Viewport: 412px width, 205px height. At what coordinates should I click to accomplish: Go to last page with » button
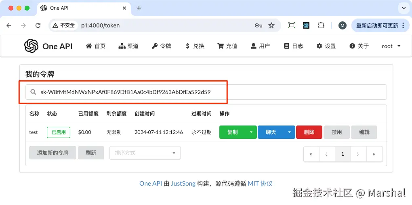click(374, 154)
